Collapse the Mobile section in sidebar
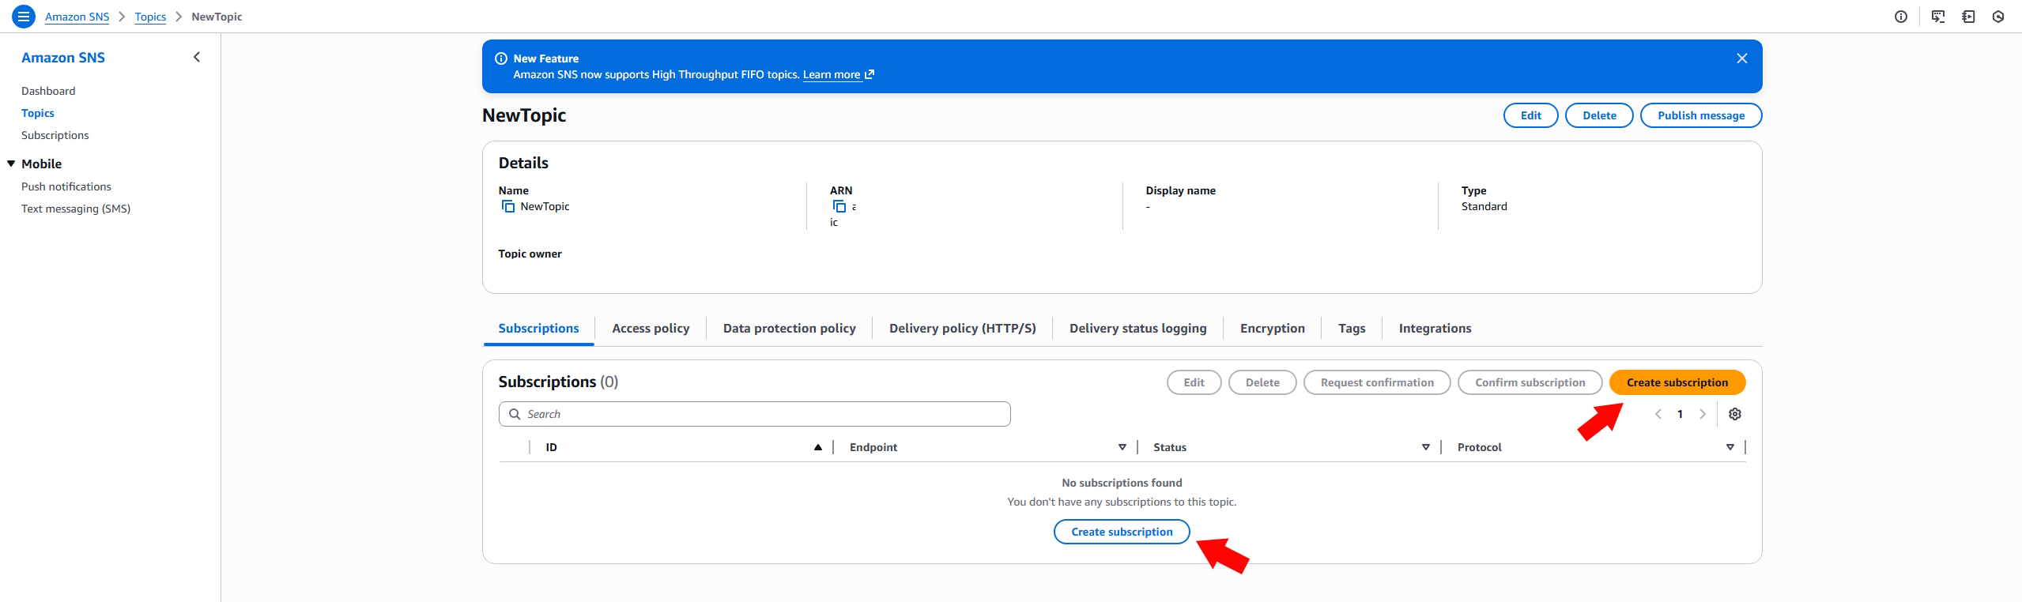The width and height of the screenshot is (2022, 602). coord(11,164)
